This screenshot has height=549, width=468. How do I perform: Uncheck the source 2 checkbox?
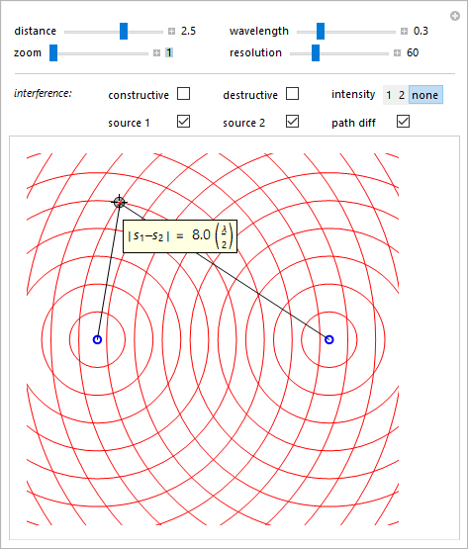click(292, 122)
